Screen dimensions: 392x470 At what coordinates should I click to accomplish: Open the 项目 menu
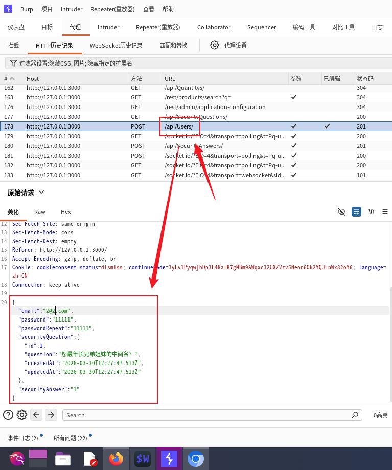coord(47,9)
